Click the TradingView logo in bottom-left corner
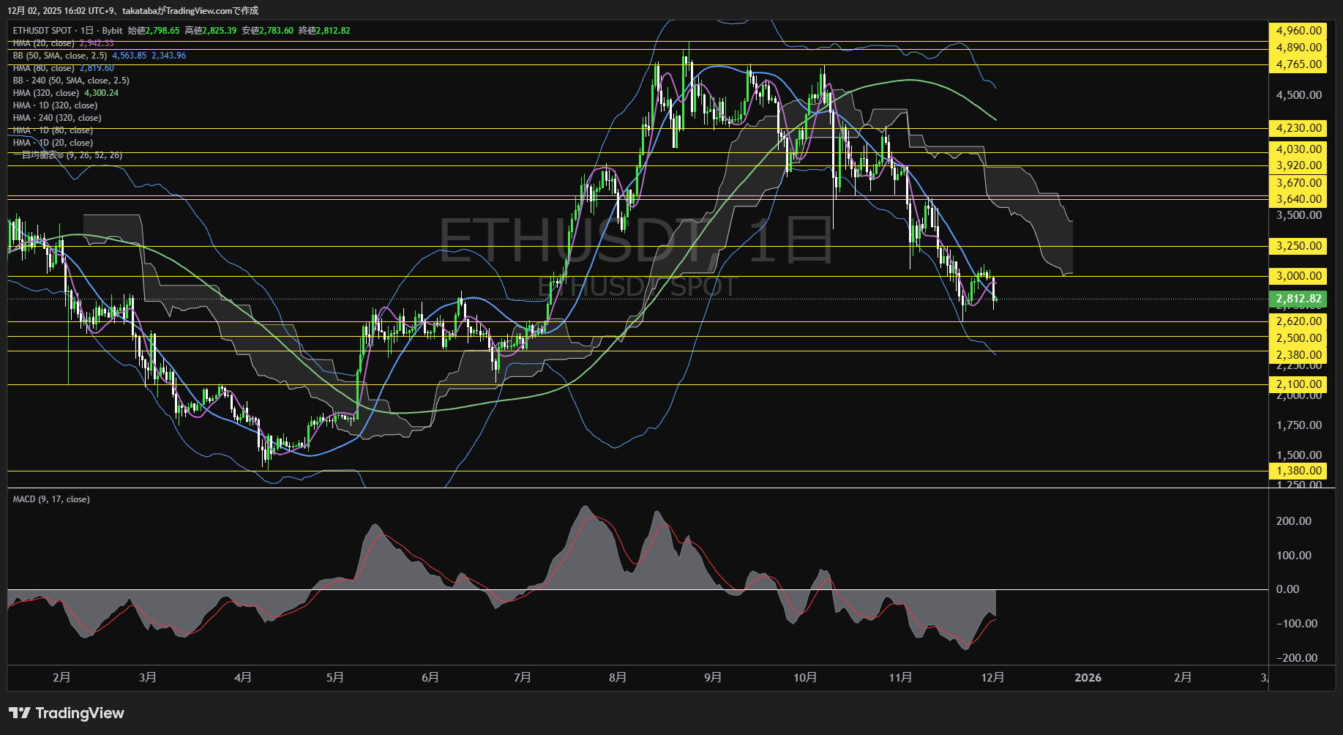This screenshot has width=1343, height=735. (67, 712)
